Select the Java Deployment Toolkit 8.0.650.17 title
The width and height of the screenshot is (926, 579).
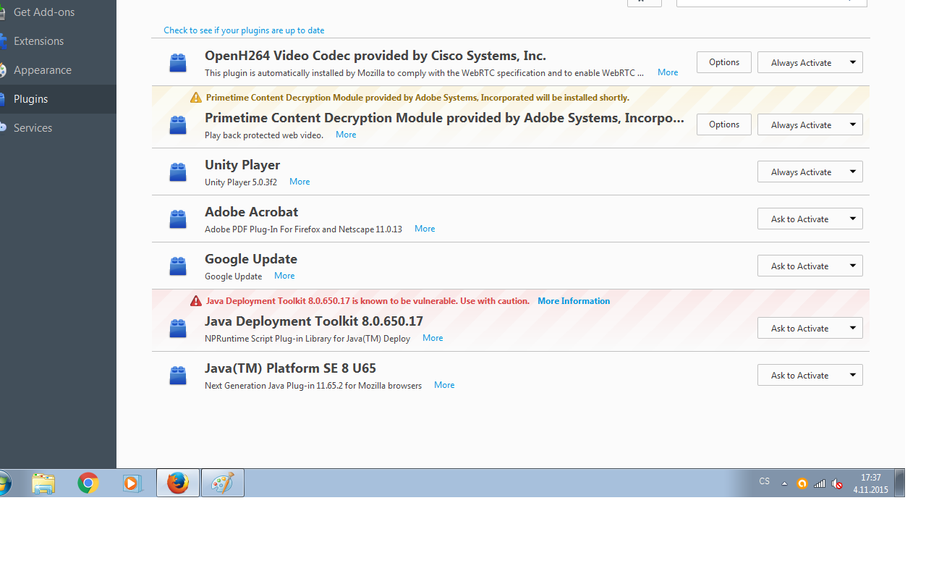314,321
